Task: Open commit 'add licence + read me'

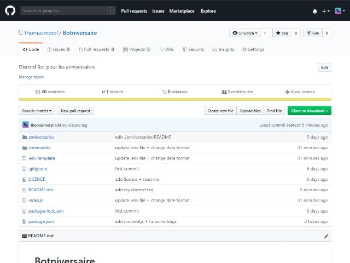Action: pyautogui.click(x=137, y=179)
